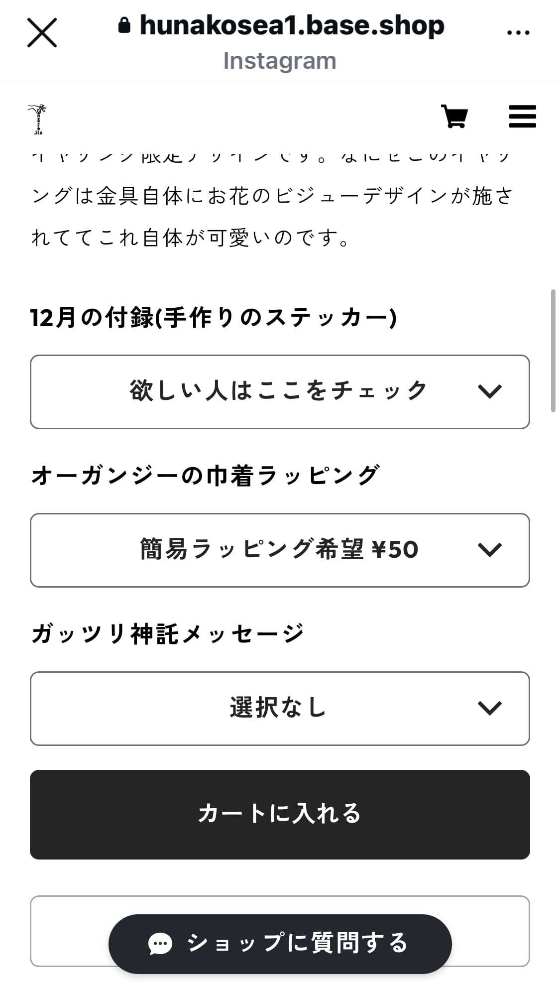Tap the hunakosea1.base.shop address text
560x989 pixels.
point(292,25)
